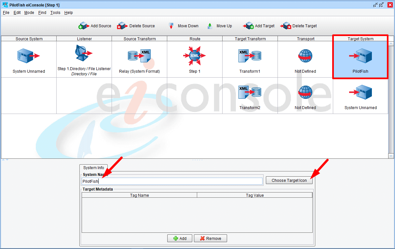Image resolution: width=395 pixels, height=249 pixels.
Task: Click the Add Target toolbar button
Action: coord(259,26)
